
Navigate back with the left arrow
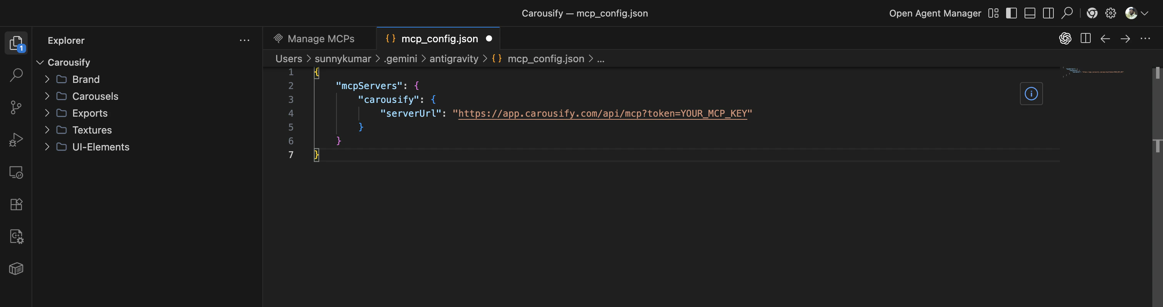[x=1105, y=39]
